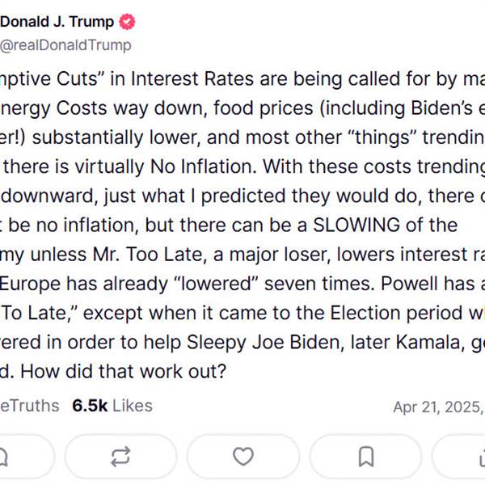Open the Apr 21, 2025 timestamp
This screenshot has height=485, width=485.
coord(439,407)
